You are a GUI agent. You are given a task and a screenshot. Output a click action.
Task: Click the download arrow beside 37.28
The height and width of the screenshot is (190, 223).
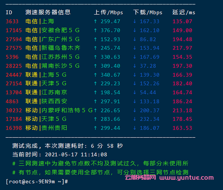(135, 66)
